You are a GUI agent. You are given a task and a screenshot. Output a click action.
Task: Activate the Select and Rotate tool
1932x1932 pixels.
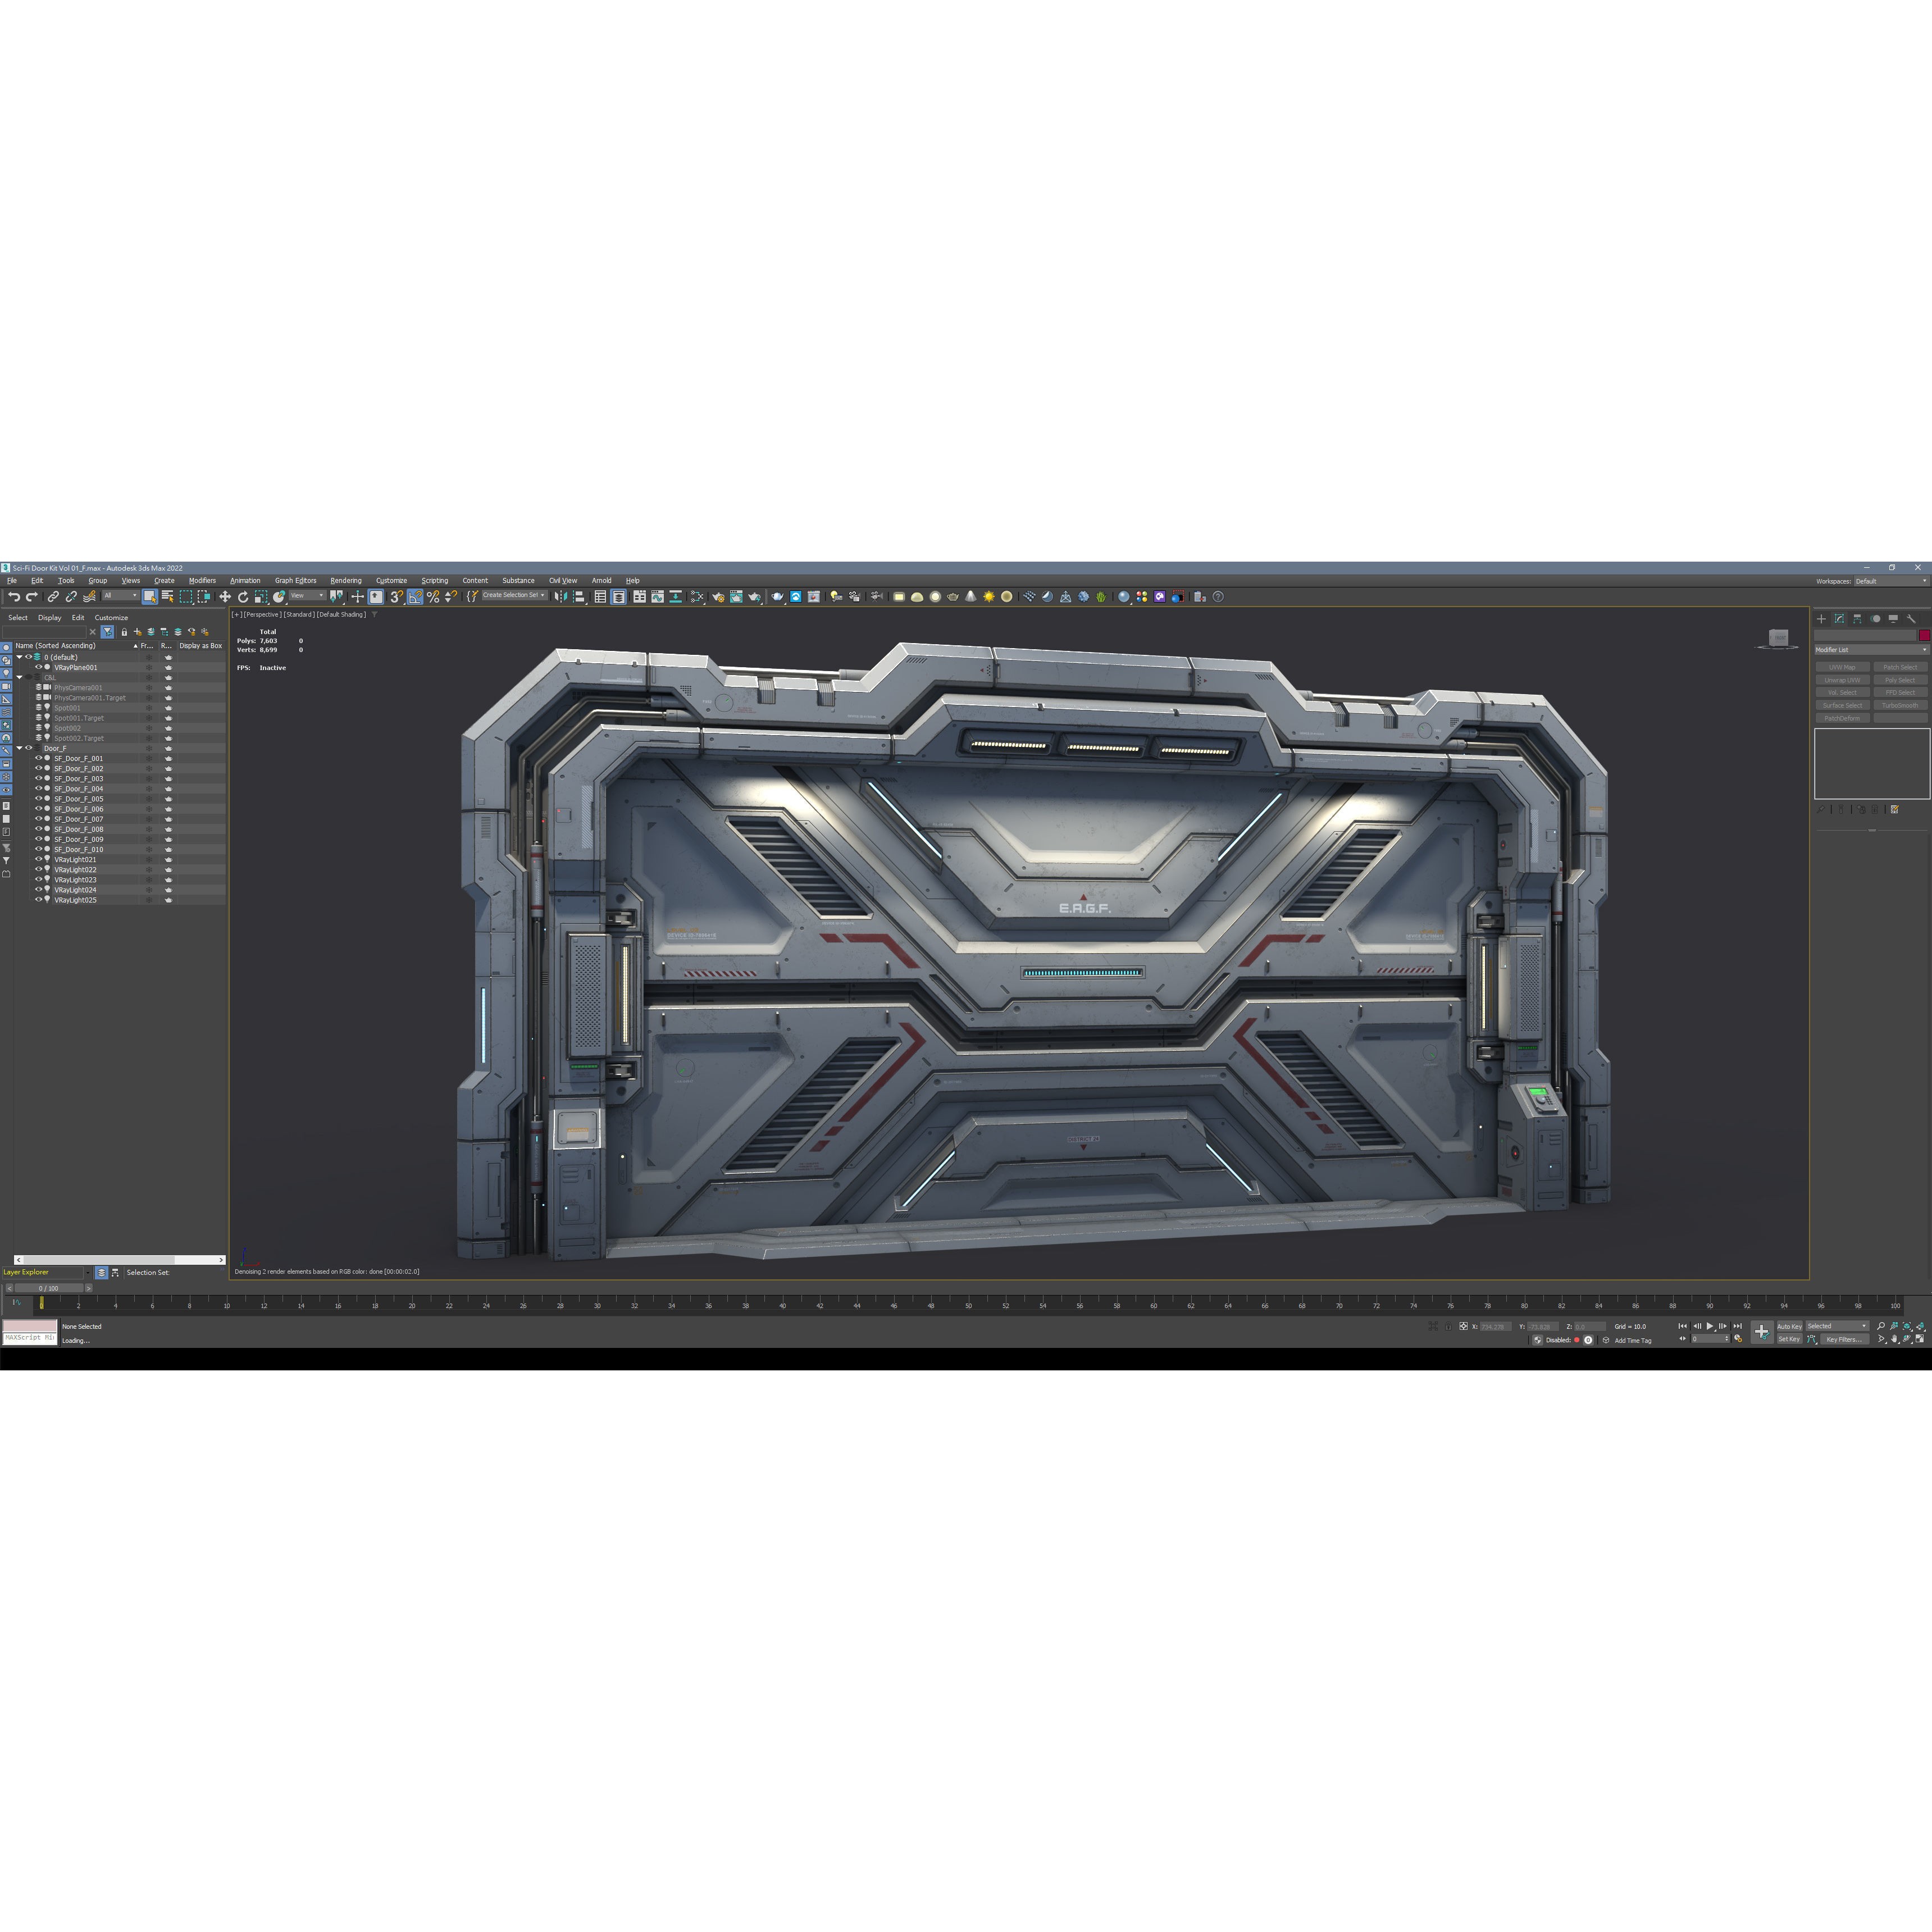point(243,597)
